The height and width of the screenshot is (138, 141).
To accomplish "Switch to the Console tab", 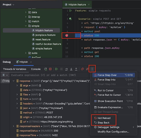I will pyautogui.click(x=36, y=69).
